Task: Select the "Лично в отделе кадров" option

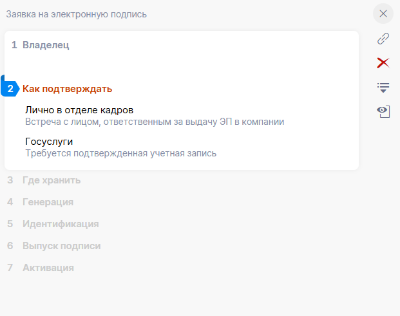Action: 79,110
